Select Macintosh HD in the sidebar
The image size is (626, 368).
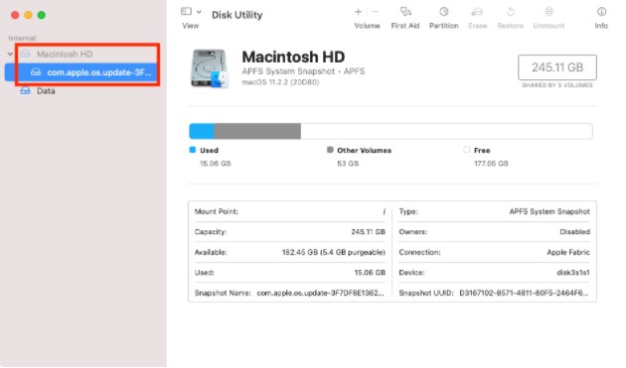(x=65, y=54)
